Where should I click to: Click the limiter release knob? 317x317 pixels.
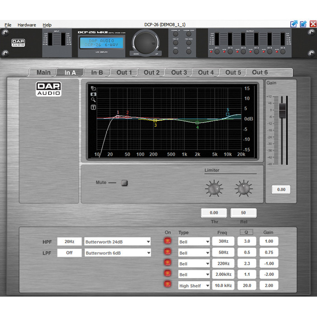[x=244, y=188]
